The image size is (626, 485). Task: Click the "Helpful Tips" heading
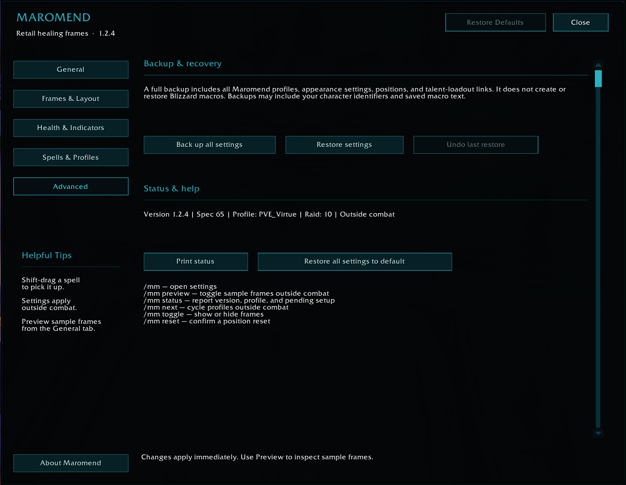click(46, 256)
